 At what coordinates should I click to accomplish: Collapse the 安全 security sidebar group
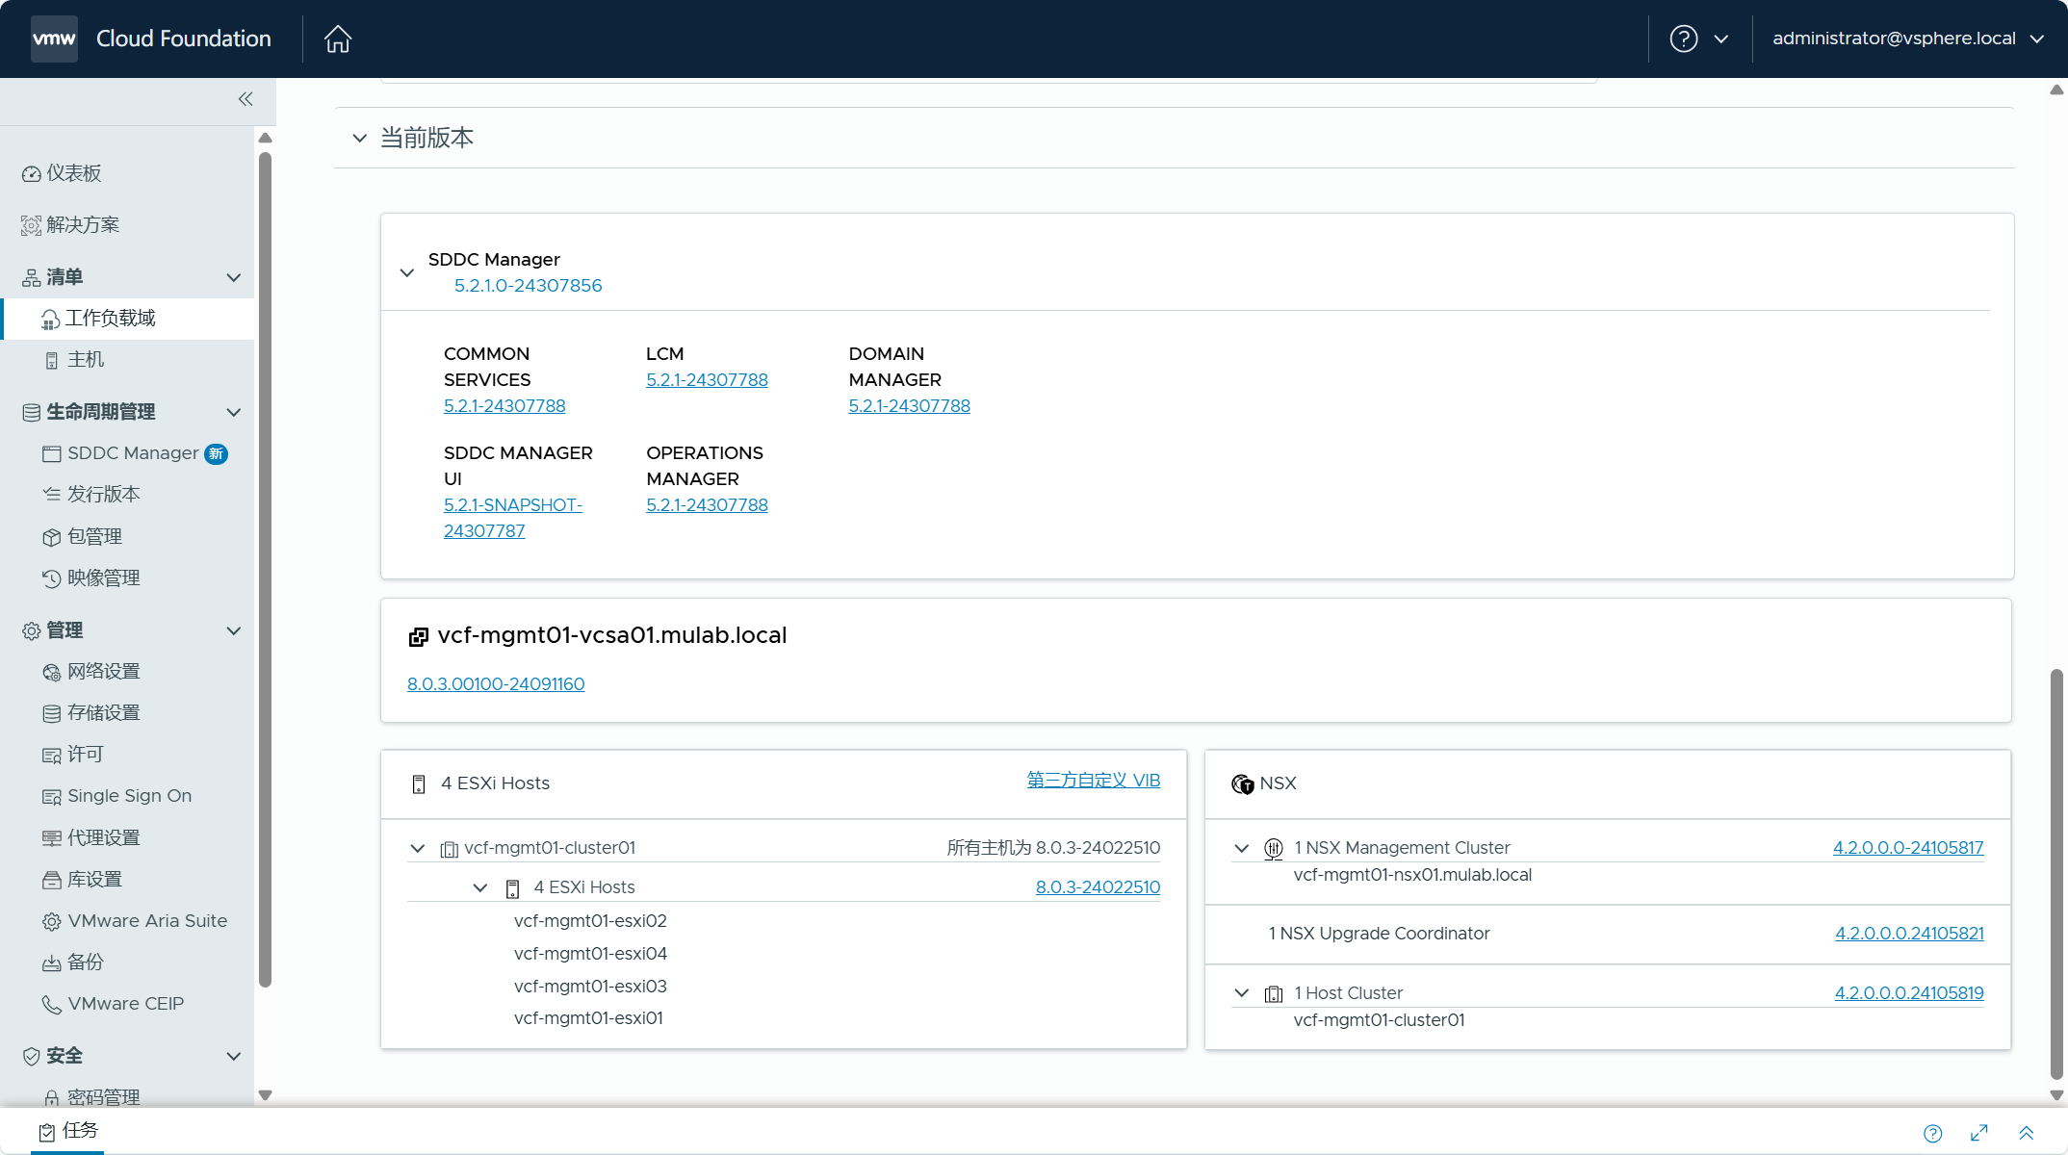click(x=233, y=1057)
